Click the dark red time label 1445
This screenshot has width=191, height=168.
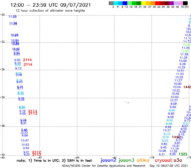point(187,87)
